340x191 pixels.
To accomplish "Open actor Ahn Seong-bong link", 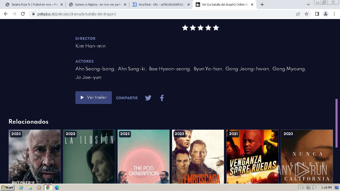I will pyautogui.click(x=95, y=69).
